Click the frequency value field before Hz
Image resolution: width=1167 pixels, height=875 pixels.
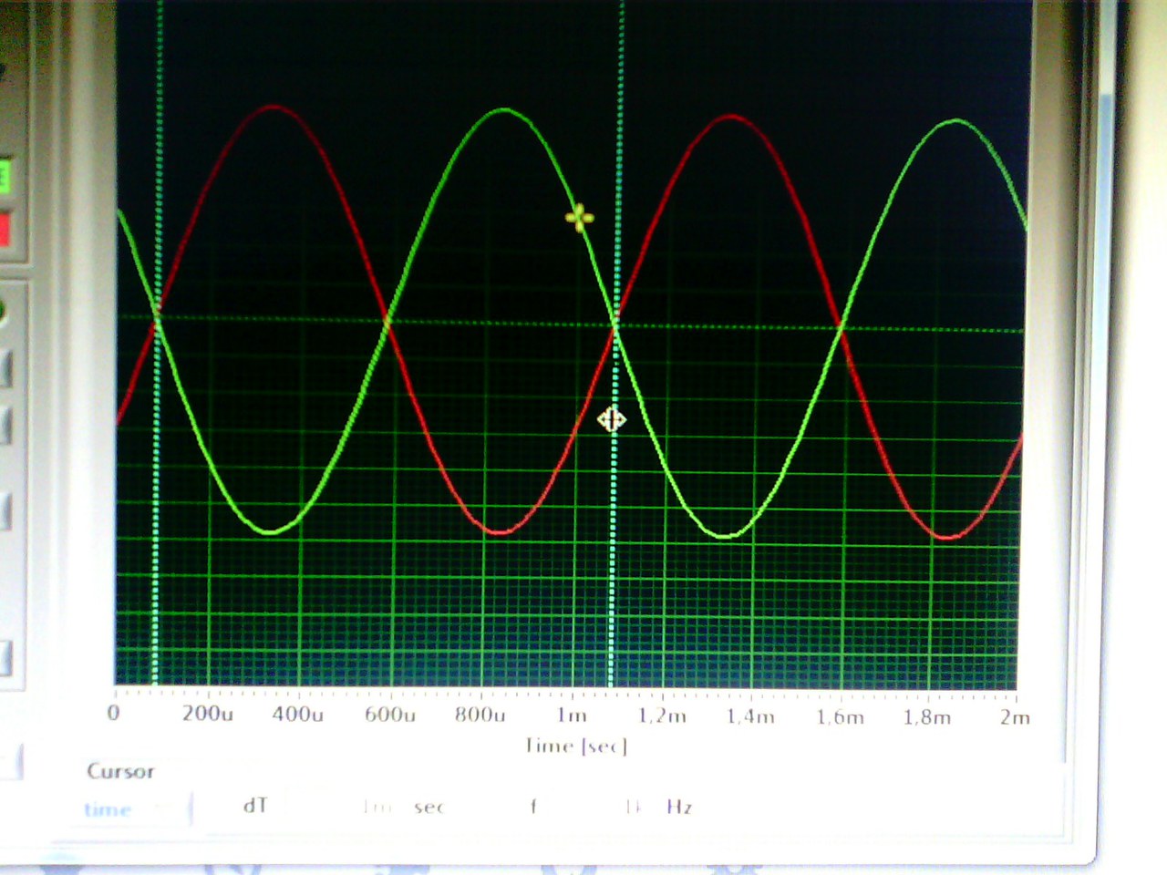coord(597,807)
